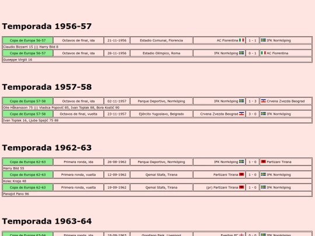Click the Albanian flag in the 19-09-1962 row

(242, 187)
